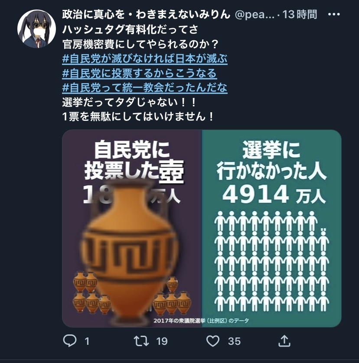Open the reply comment icon

click(70, 341)
